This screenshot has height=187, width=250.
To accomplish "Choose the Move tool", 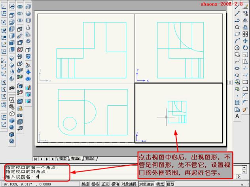I will click(x=245, y=41).
